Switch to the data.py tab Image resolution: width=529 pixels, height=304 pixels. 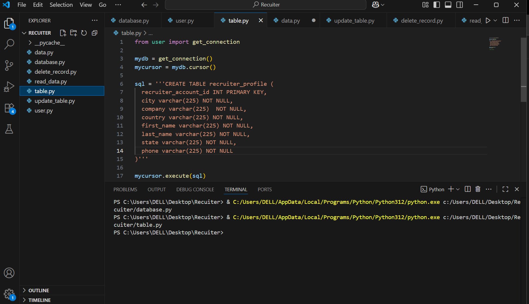(x=291, y=21)
